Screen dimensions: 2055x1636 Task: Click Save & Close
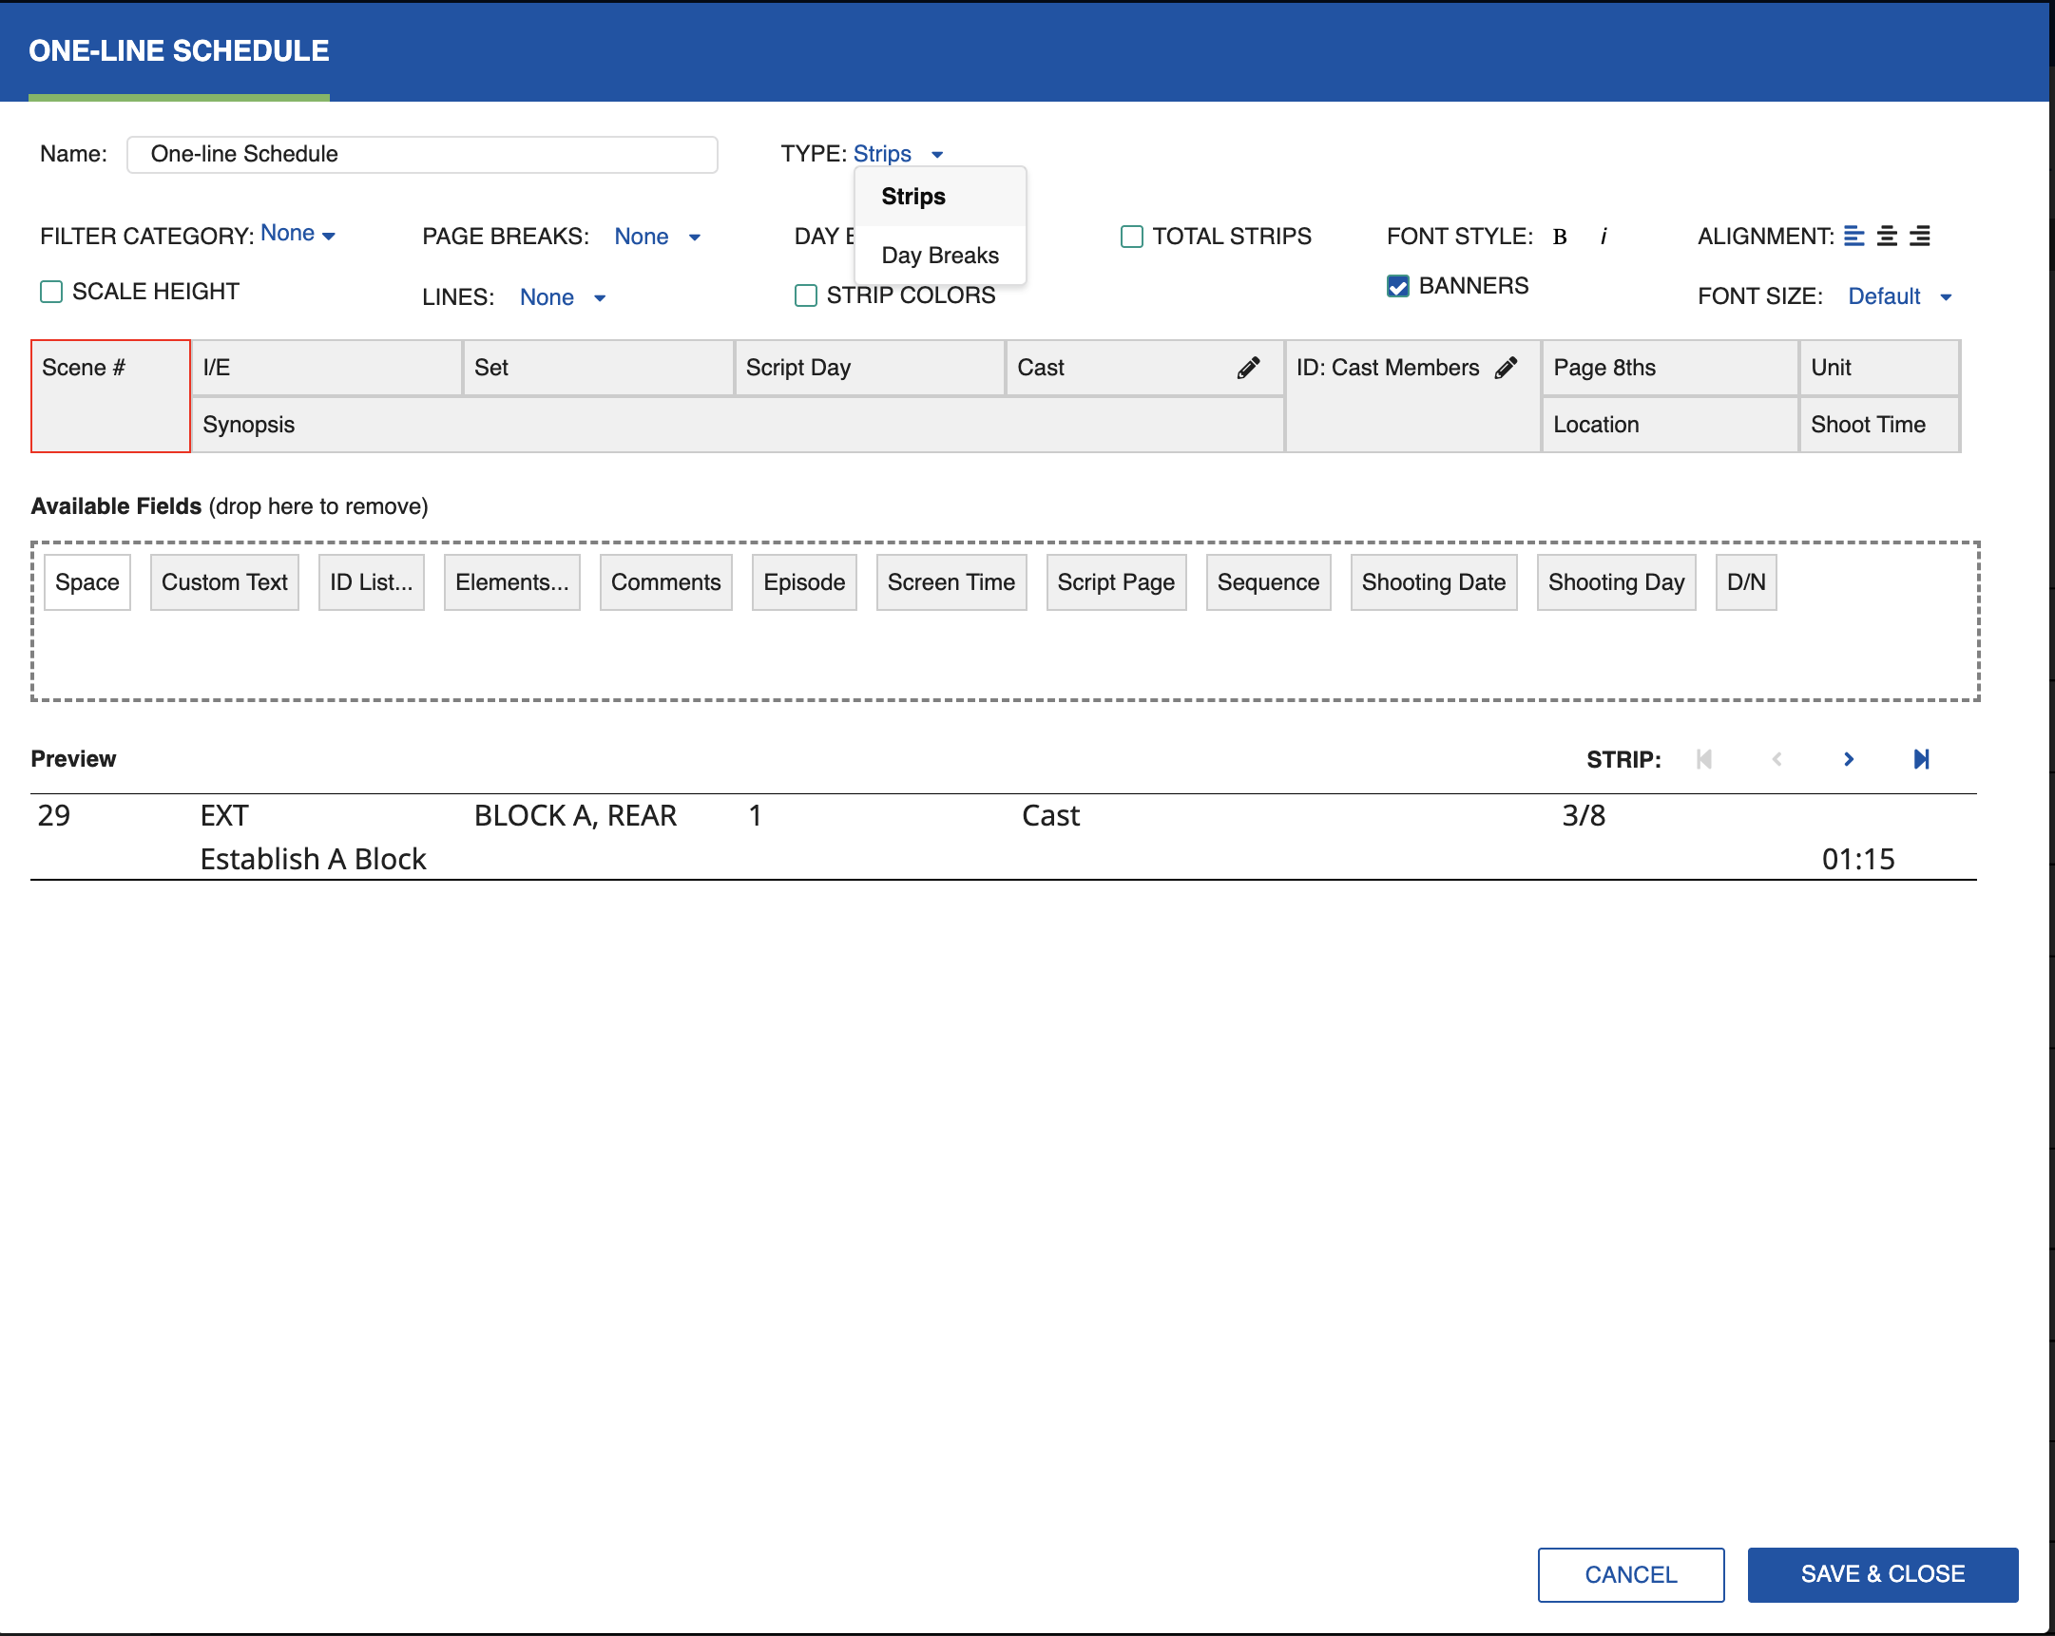pyautogui.click(x=1881, y=1574)
